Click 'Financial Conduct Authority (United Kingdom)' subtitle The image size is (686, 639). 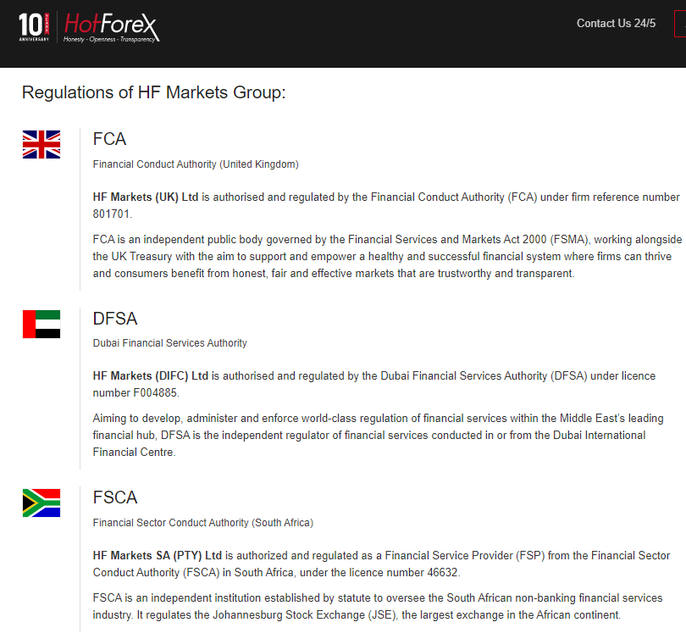[x=196, y=164]
